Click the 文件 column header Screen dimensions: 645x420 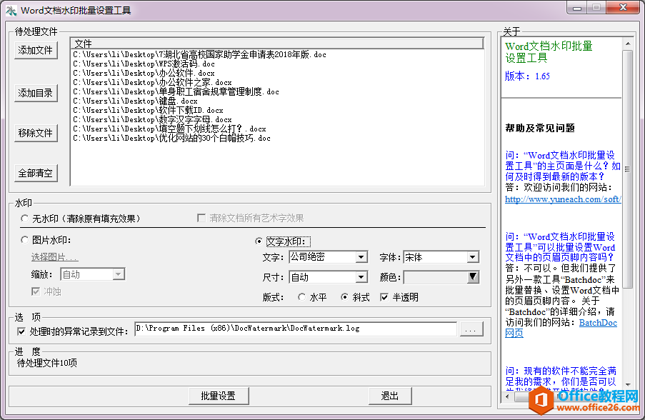point(277,43)
